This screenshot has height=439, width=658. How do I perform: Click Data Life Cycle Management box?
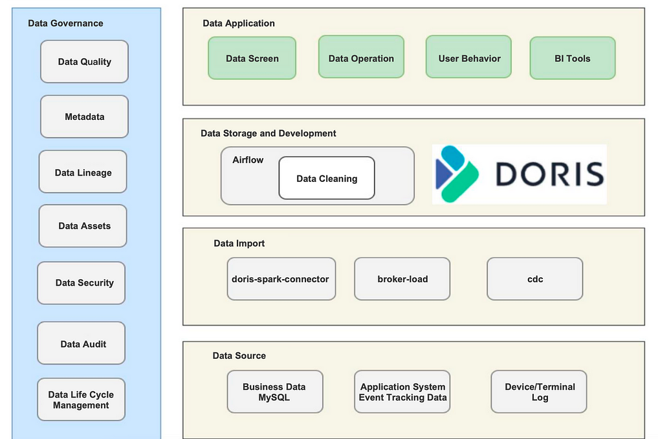(82, 400)
